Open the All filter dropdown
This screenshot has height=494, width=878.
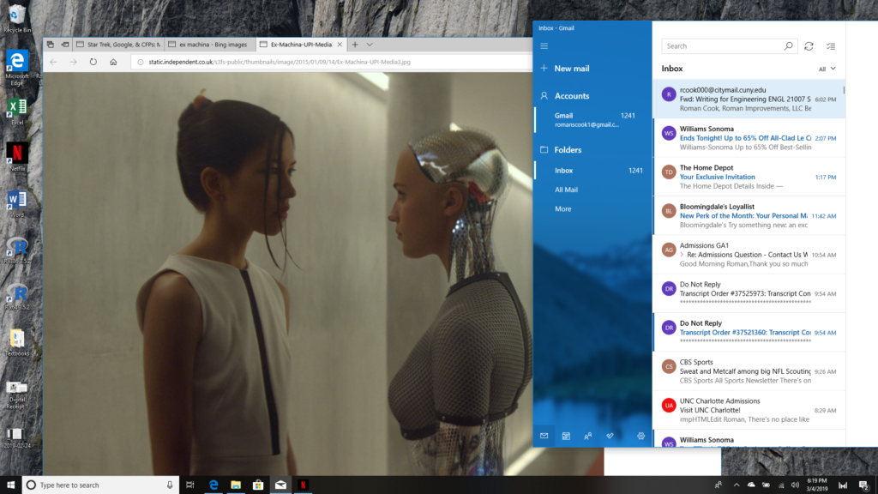point(827,69)
